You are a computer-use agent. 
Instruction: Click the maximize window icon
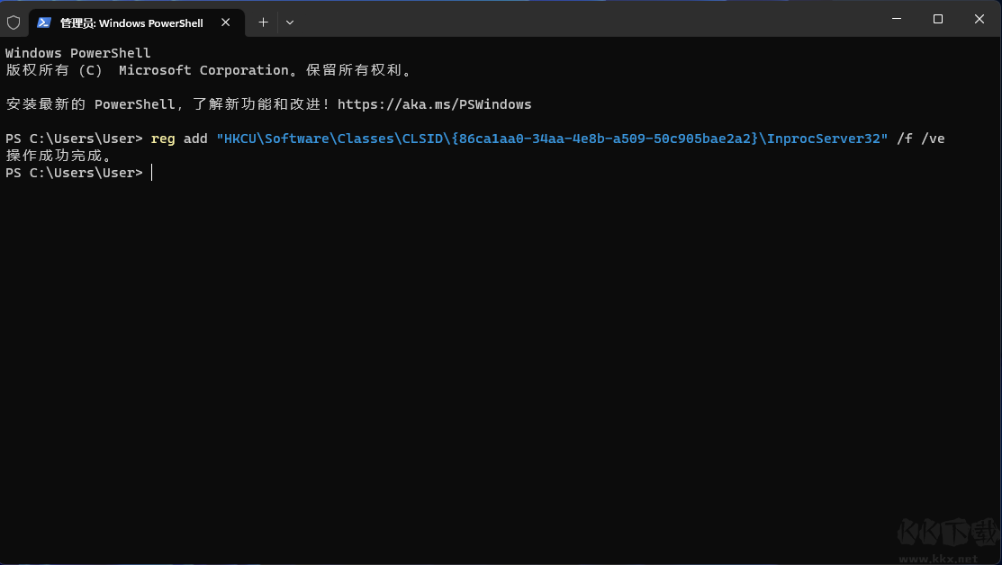[x=936, y=18]
